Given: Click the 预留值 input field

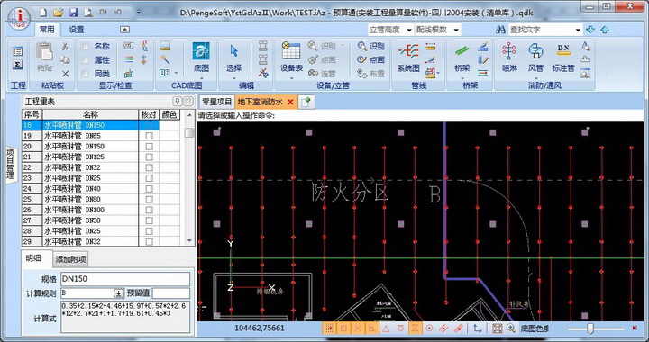Looking at the screenshot, I should point(171,293).
